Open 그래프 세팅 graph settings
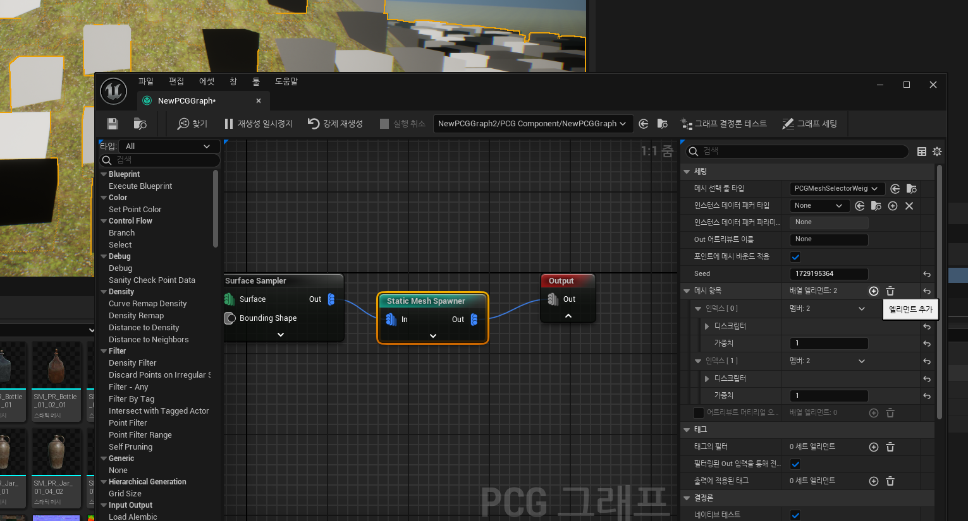 pos(810,124)
